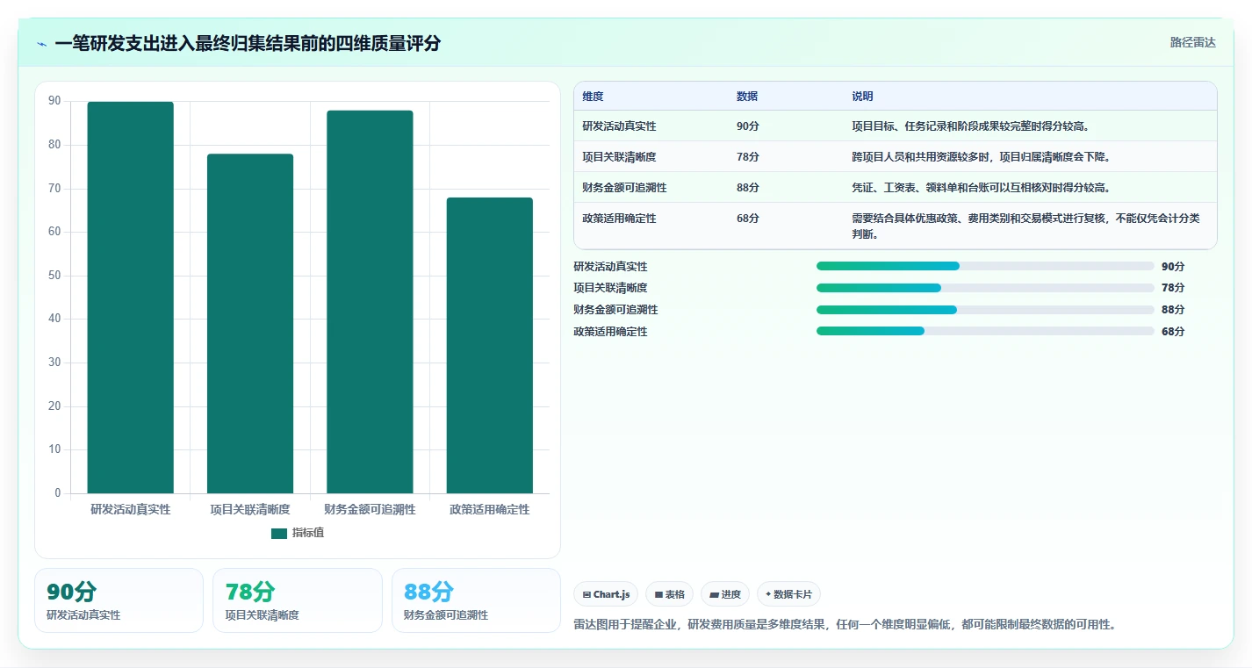Screen dimensions: 1252x668
Task: Click the 指标值 legend text
Action: coord(308,534)
